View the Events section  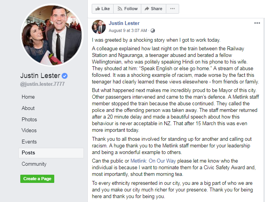[x=29, y=142]
